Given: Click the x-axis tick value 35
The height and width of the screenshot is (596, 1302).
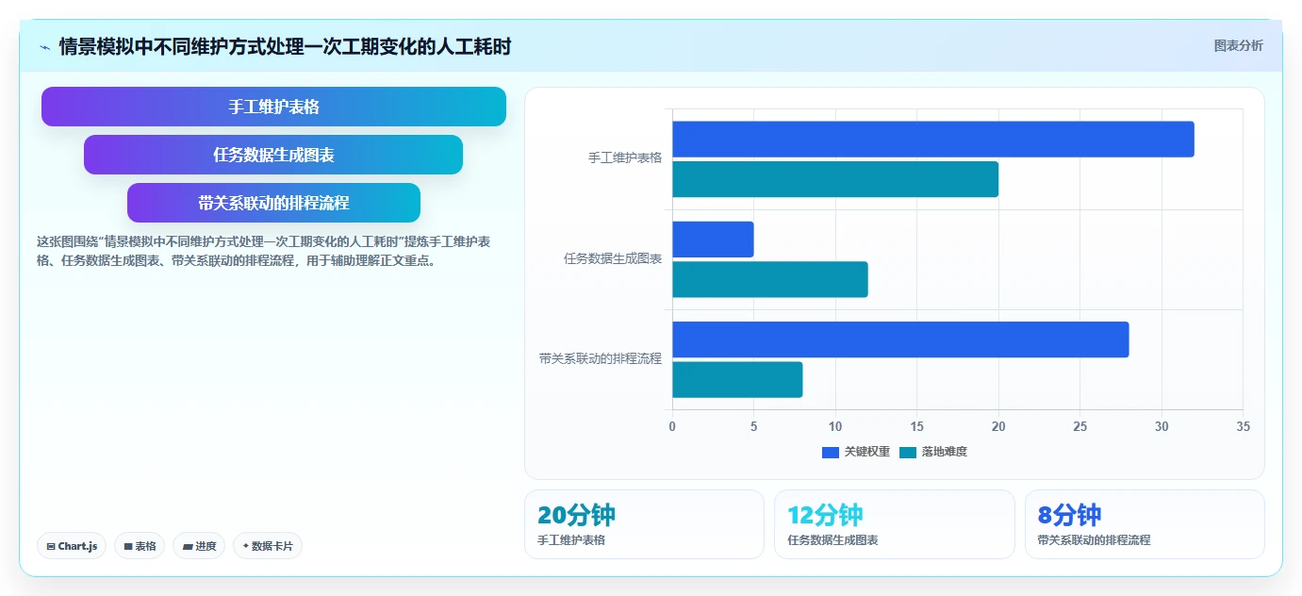Looking at the screenshot, I should click(1243, 426).
